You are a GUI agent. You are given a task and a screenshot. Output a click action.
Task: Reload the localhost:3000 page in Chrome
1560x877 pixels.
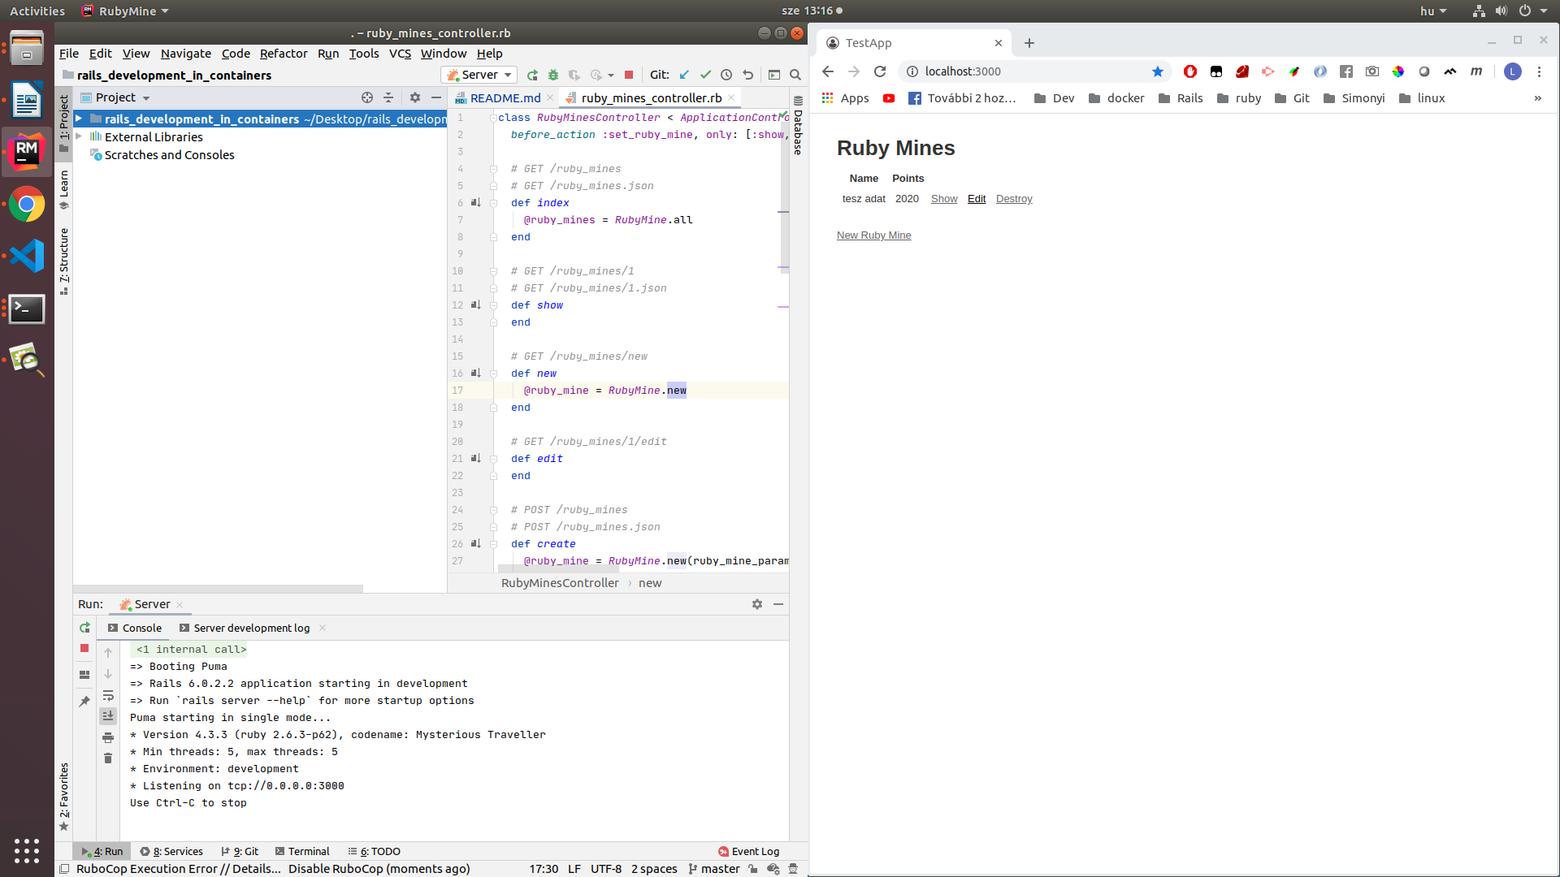(880, 71)
